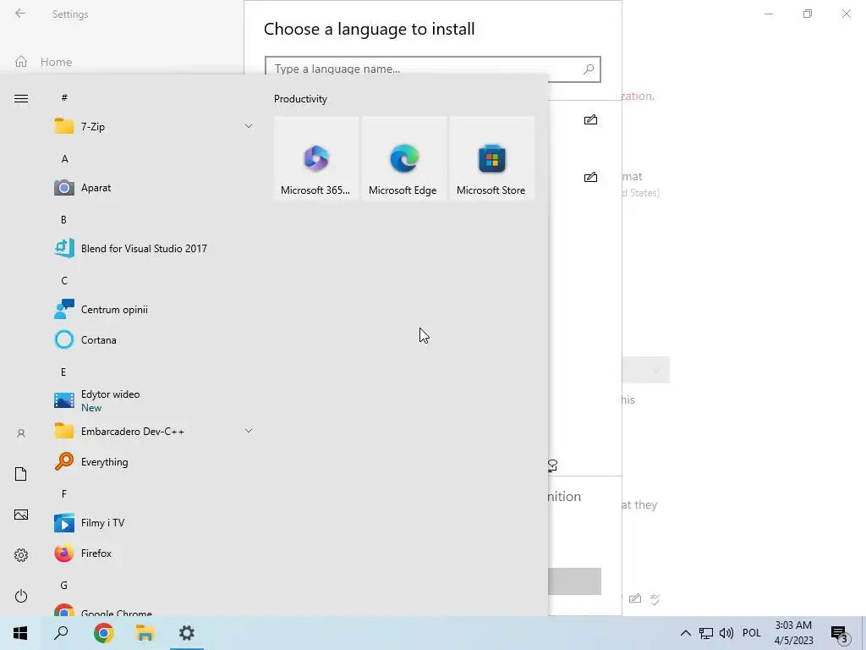Open the Microsoft Store tile

point(491,158)
